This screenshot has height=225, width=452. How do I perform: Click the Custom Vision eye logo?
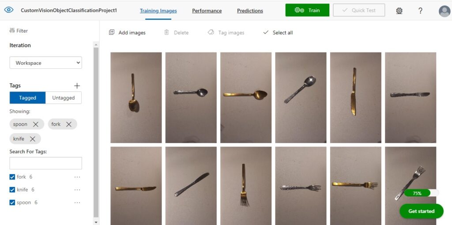(x=9, y=10)
